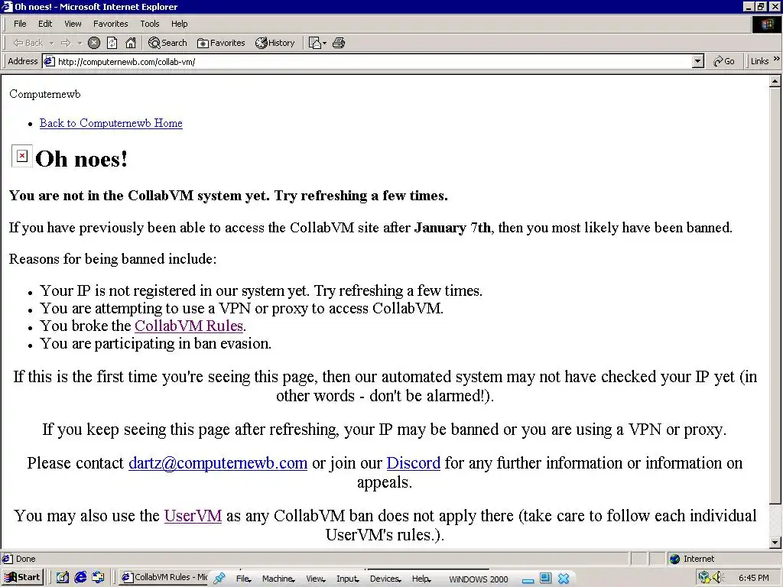Click the Back navigation arrow
Image resolution: width=783 pixels, height=587 pixels.
pos(28,43)
